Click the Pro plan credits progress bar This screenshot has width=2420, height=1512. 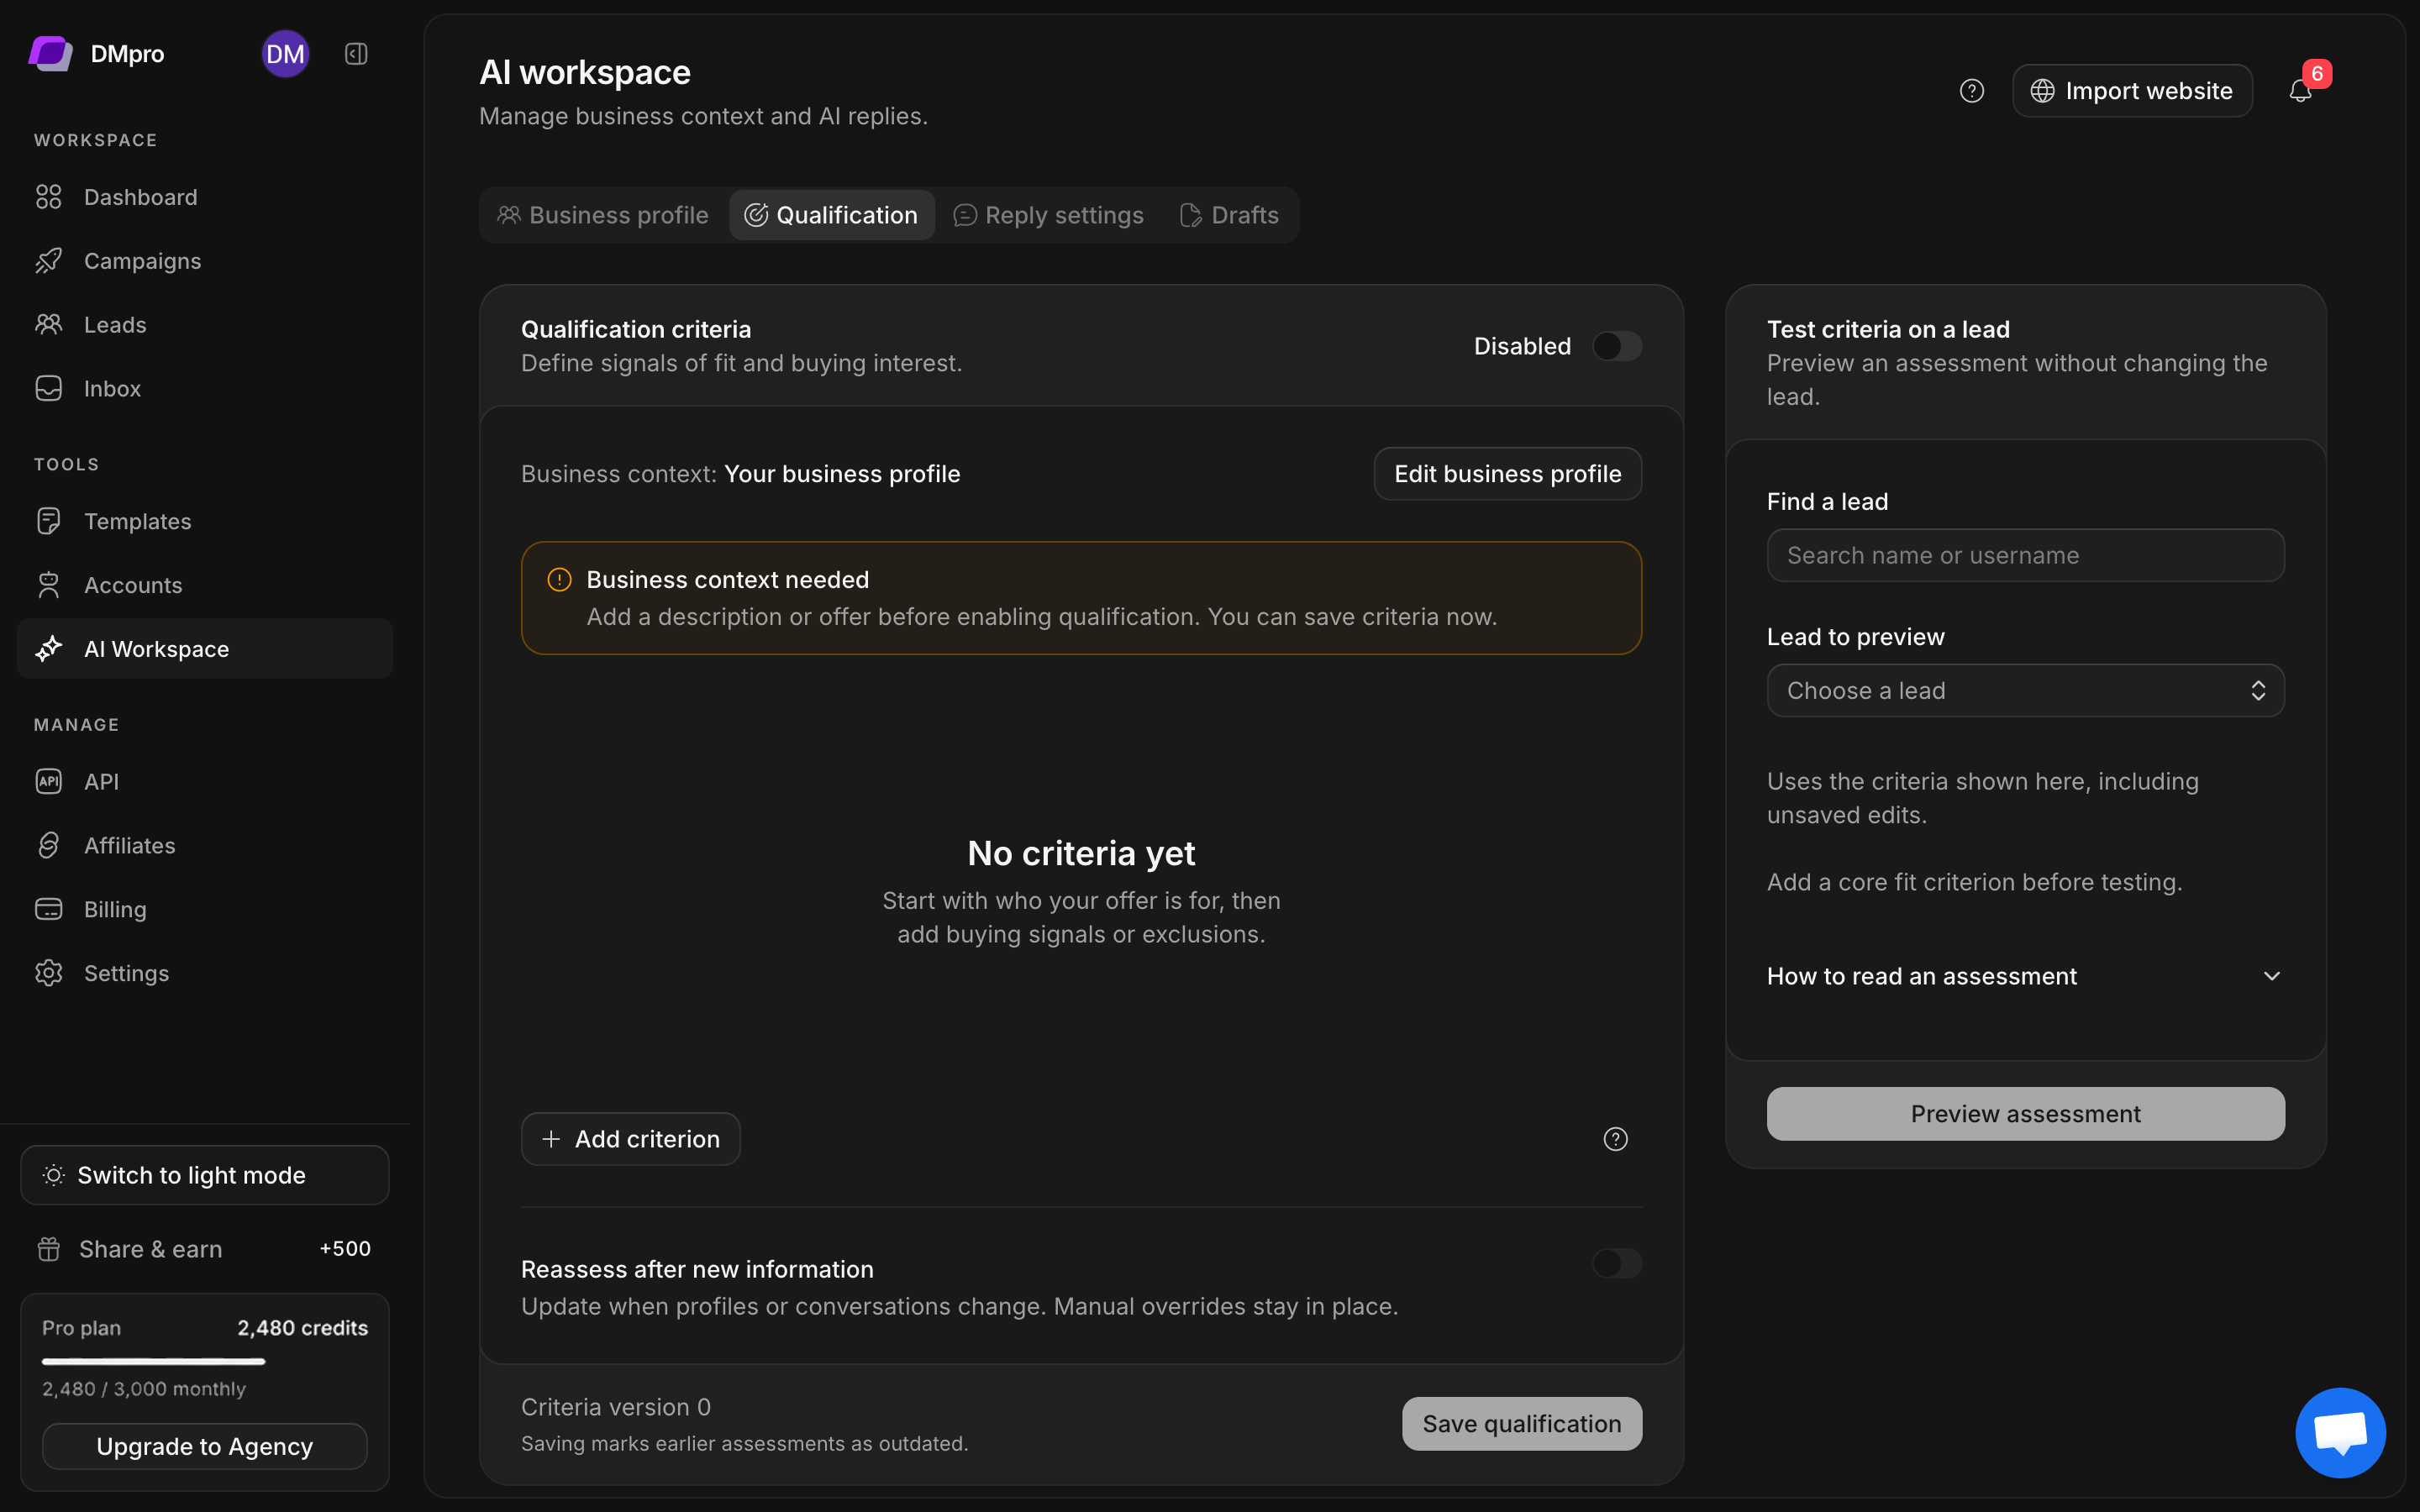(205, 1361)
